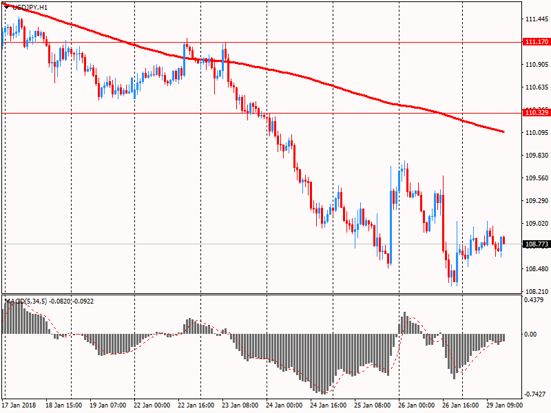Click price scale value 108.210
The width and height of the screenshot is (551, 413).
537,291
